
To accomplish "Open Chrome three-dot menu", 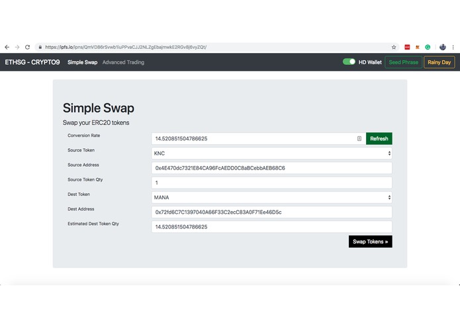I will tap(453, 47).
